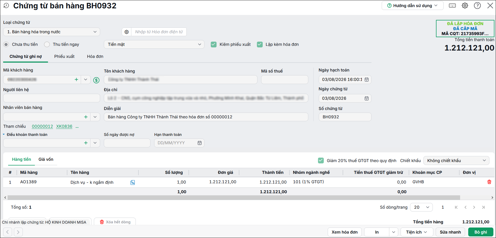Image resolution: width=496 pixels, height=238 pixels.
Task: Open Chiết khấu discount dropdown
Action: [x=456, y=160]
